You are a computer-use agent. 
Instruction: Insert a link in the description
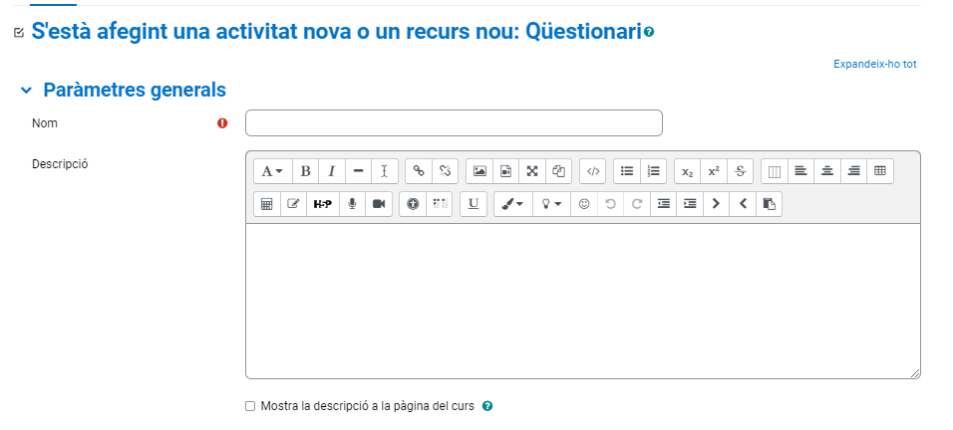point(419,171)
